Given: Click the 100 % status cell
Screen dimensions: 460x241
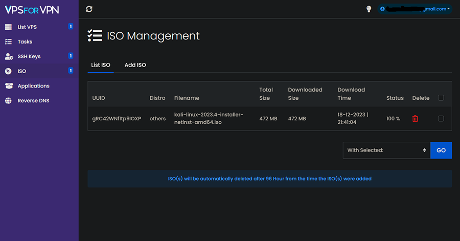Looking at the screenshot, I should pyautogui.click(x=393, y=119).
